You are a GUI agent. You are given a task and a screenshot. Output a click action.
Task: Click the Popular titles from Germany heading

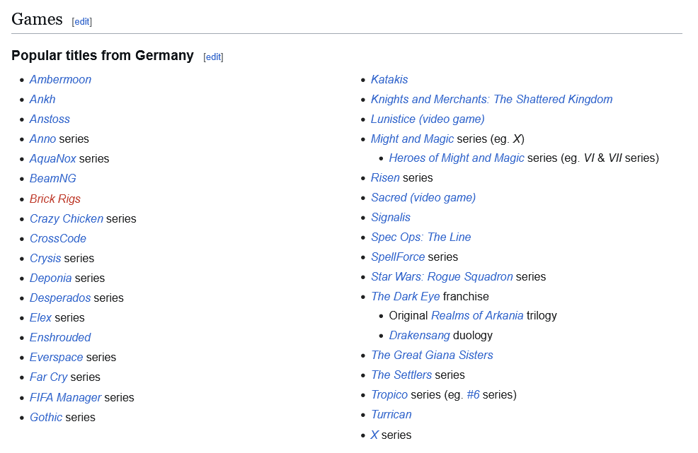[103, 56]
